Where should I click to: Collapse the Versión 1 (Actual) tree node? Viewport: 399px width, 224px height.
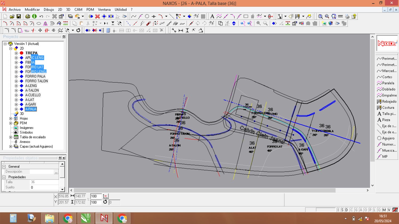click(x=5, y=44)
